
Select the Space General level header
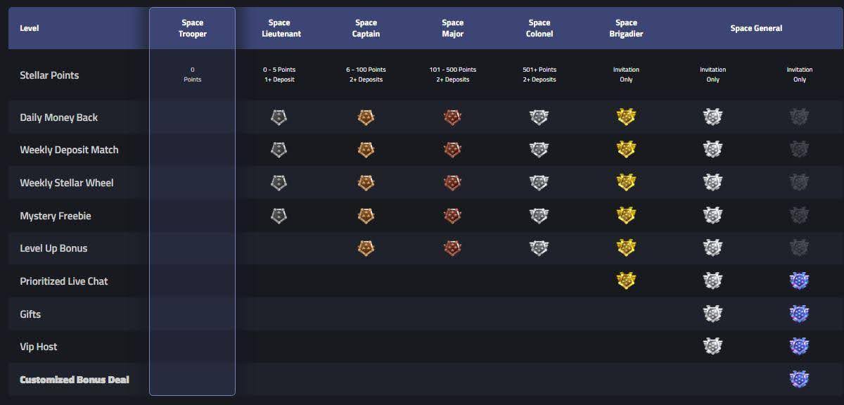[x=756, y=28]
